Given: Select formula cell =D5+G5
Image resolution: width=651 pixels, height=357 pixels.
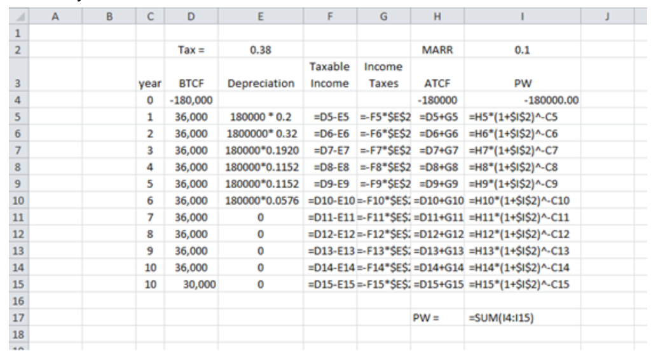Looking at the screenshot, I should [x=437, y=117].
